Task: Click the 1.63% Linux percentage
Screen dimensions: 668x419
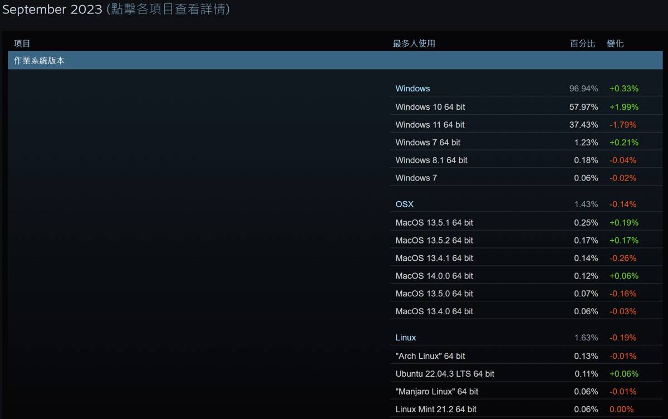Action: (586, 338)
